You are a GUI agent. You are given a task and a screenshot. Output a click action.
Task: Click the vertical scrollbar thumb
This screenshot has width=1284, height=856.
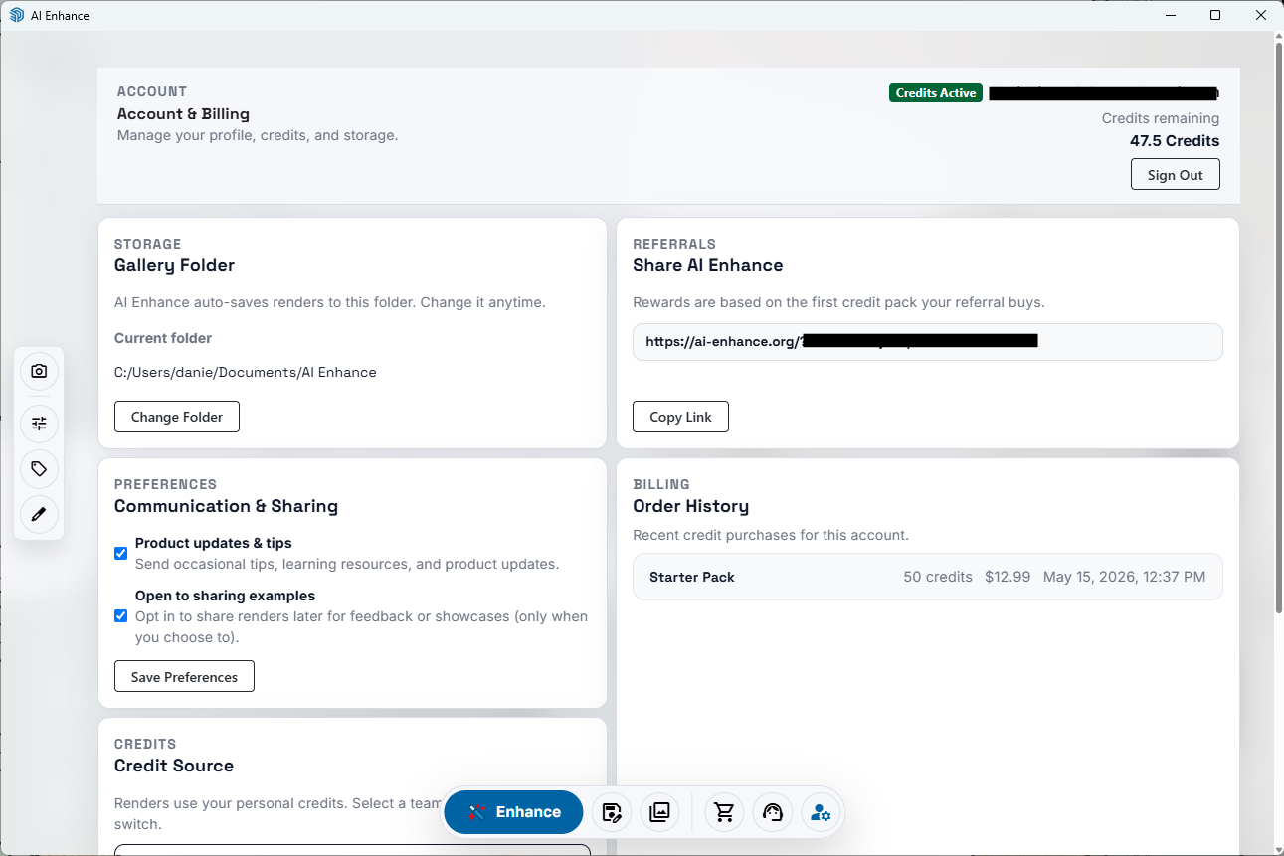pos(1278,328)
